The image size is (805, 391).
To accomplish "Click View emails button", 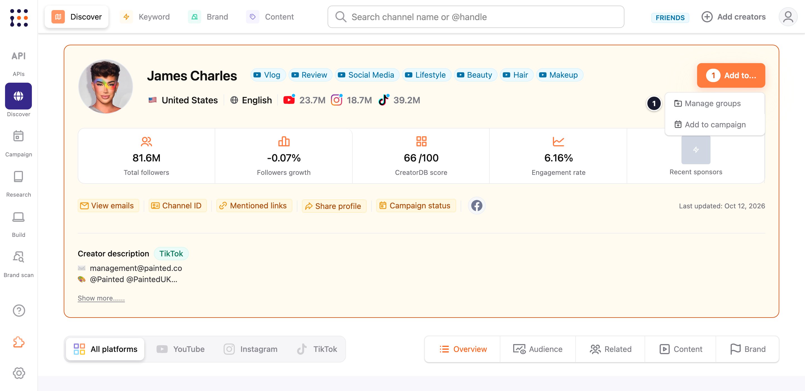I will 108,206.
